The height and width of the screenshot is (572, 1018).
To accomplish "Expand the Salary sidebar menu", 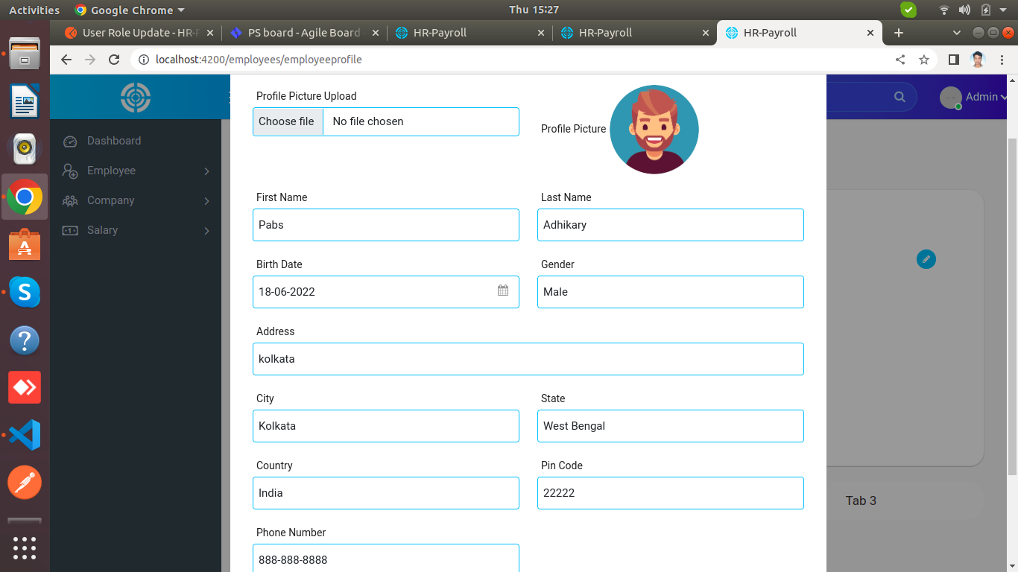I will click(136, 230).
